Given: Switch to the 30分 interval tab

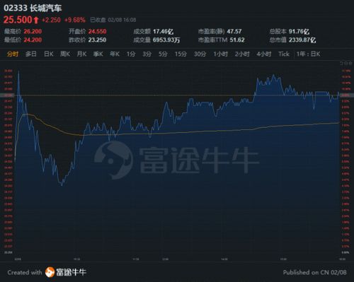Looking at the screenshot, I should tap(200, 54).
